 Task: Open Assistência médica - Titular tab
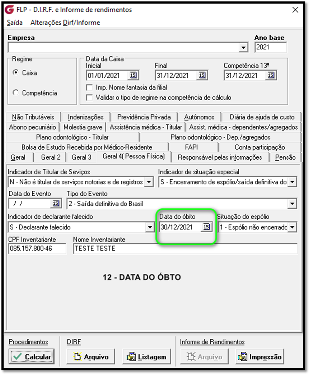pyautogui.click(x=146, y=127)
